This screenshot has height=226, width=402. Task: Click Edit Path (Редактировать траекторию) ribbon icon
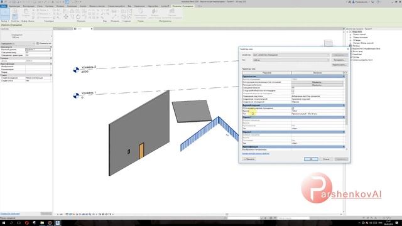(x=141, y=13)
